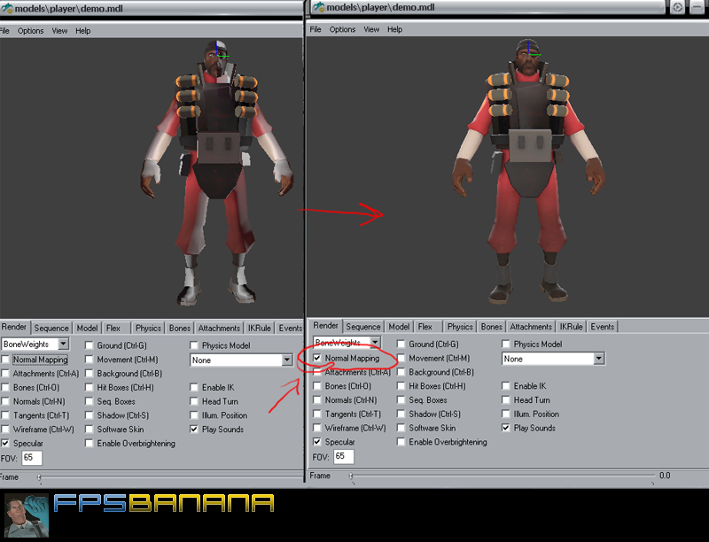
Task: Check Enable IK in right window
Action: tap(505, 386)
